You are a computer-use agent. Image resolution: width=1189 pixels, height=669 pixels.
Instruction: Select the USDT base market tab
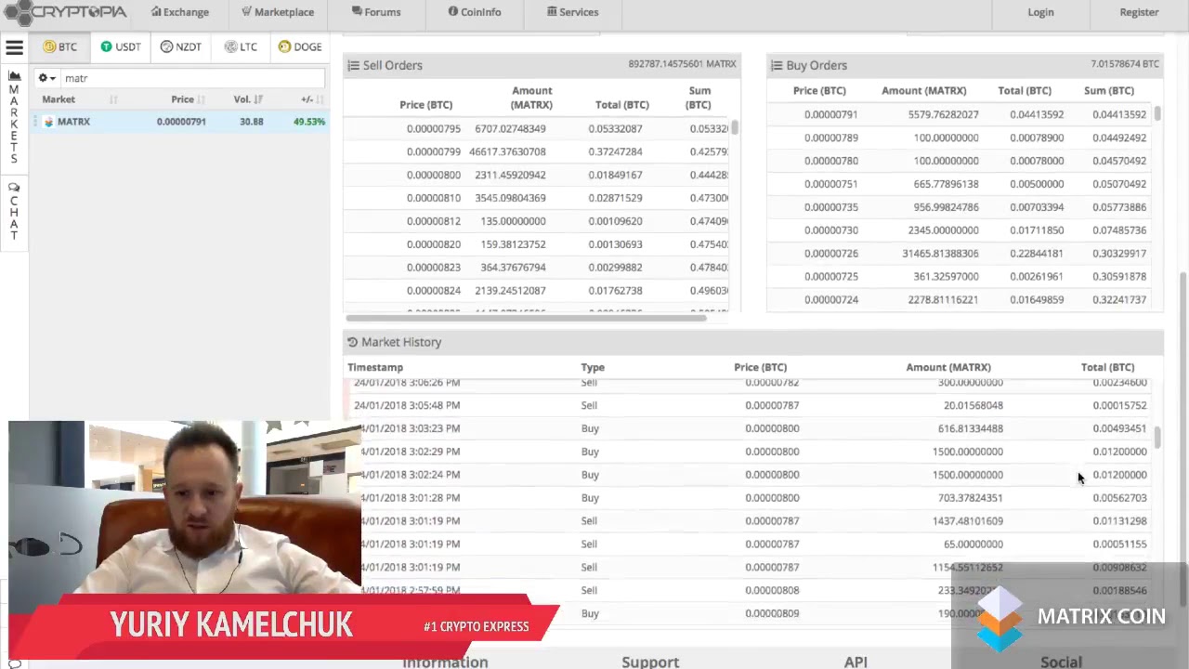click(x=121, y=46)
